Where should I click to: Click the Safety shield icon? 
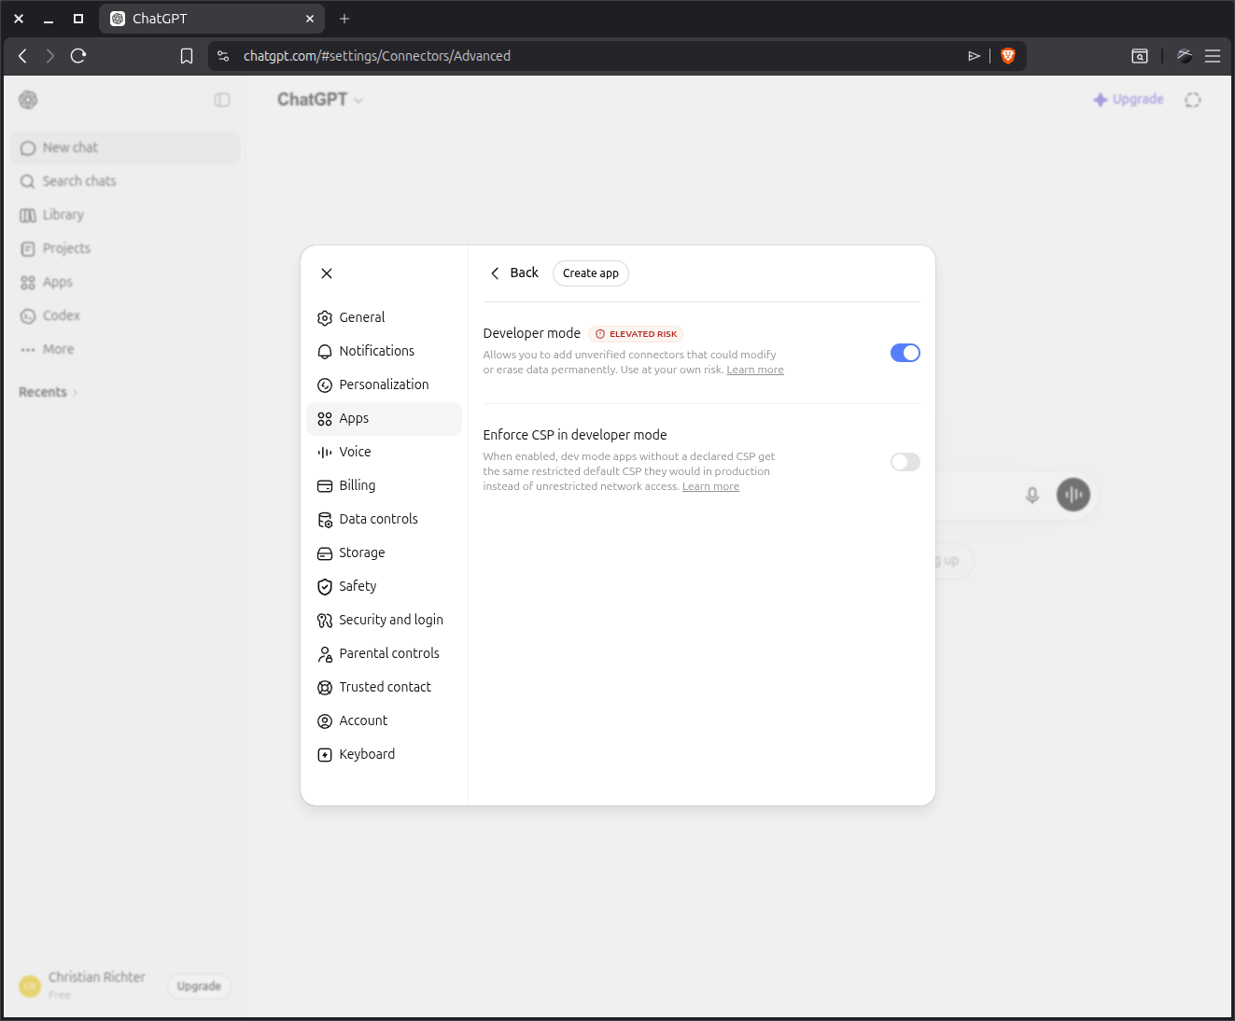(325, 587)
